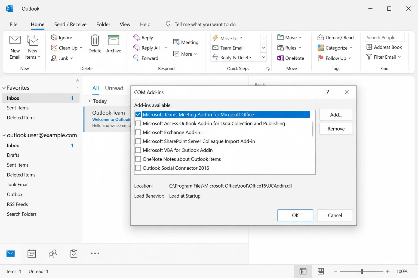The height and width of the screenshot is (278, 418).
Task: Create a New Email
Action: [15, 47]
